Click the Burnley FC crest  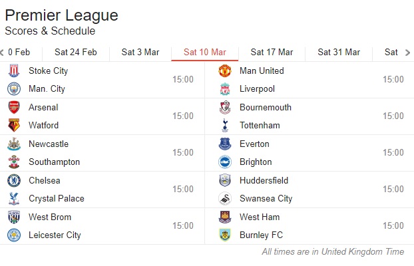(x=225, y=235)
